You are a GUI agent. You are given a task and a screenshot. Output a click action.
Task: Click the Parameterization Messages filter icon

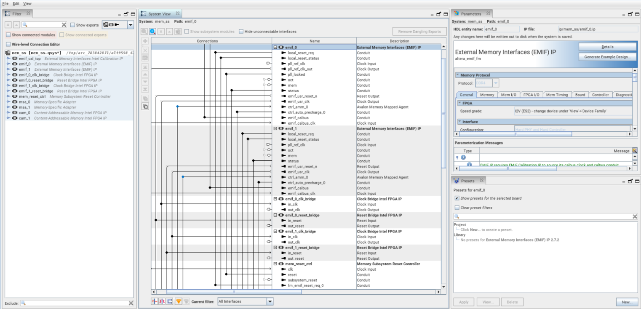[635, 150]
